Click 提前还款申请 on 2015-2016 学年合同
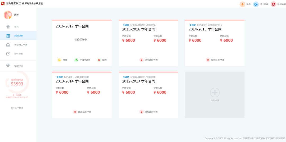 [x=151, y=60]
